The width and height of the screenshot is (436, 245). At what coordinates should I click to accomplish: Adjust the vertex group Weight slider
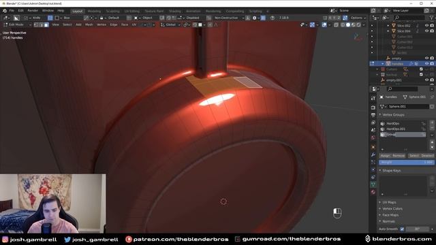point(407,162)
